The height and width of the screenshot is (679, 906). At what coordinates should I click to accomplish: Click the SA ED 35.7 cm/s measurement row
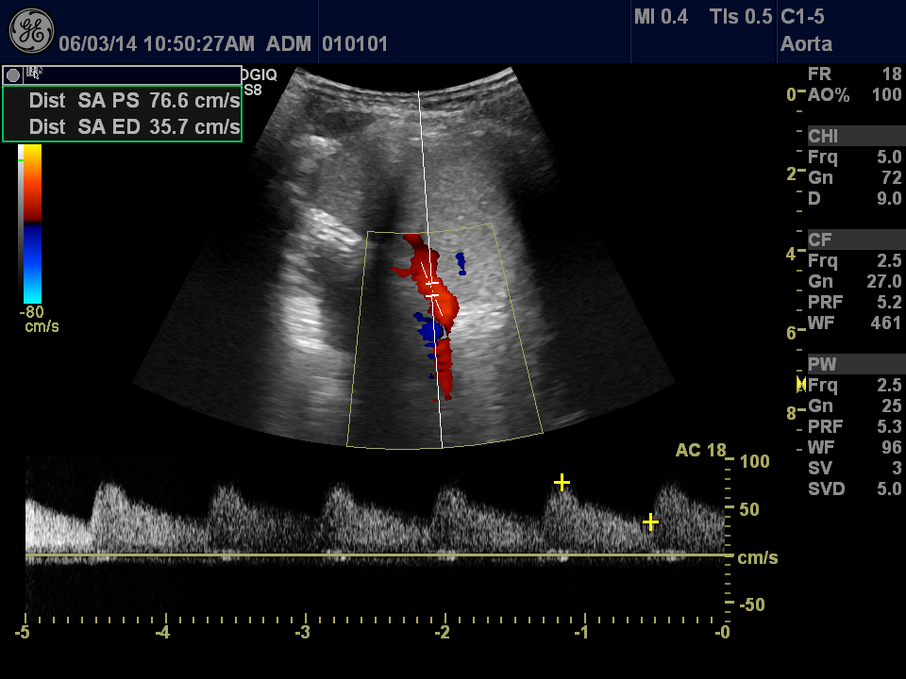[134, 127]
